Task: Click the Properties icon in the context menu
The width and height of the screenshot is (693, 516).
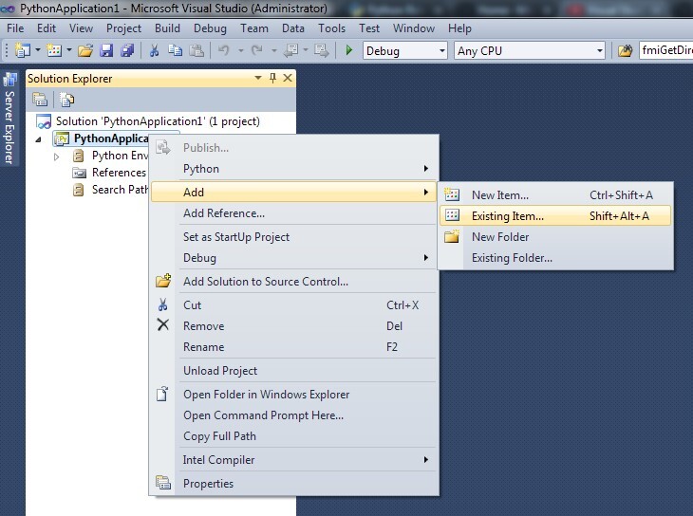Action: pyautogui.click(x=163, y=483)
